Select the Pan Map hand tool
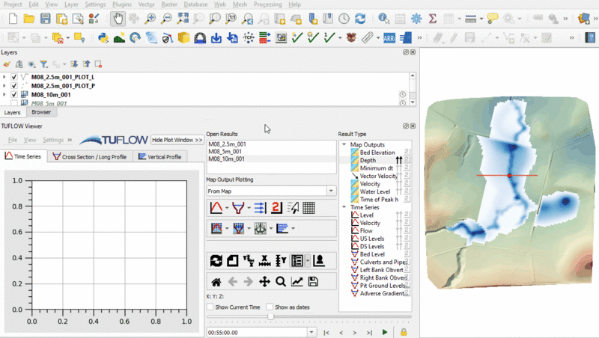The width and height of the screenshot is (599, 338). click(118, 18)
